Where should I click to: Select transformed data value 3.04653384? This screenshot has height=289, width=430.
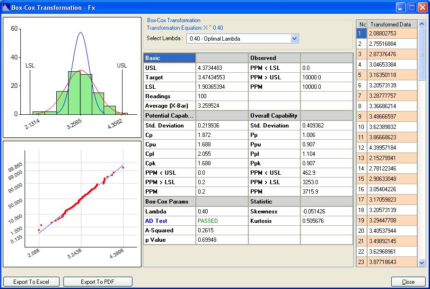click(x=392, y=65)
